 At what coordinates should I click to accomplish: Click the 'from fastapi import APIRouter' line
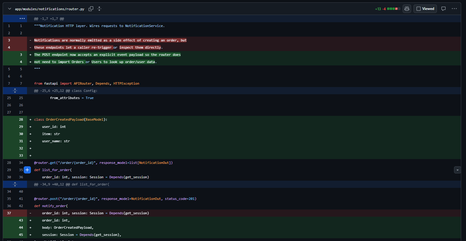(87, 83)
